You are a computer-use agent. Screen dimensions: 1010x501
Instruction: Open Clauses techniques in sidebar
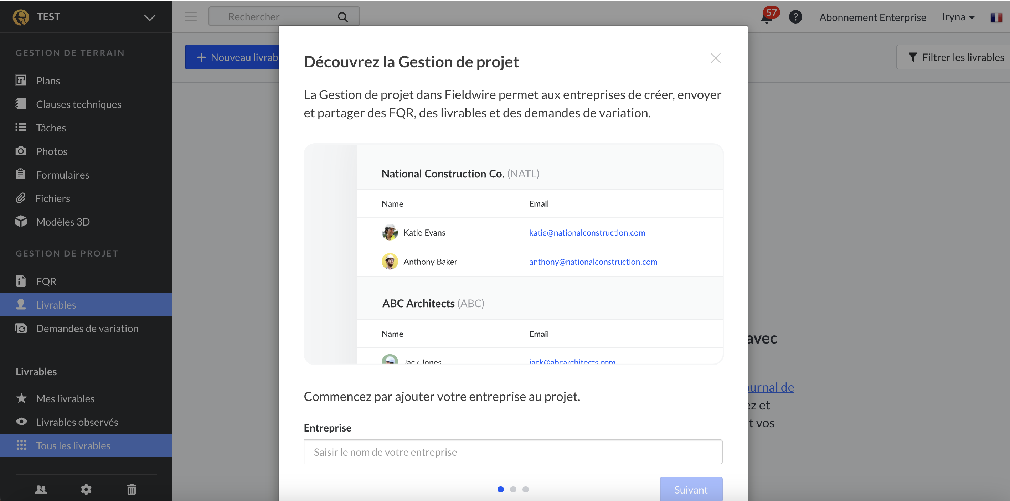(86, 104)
